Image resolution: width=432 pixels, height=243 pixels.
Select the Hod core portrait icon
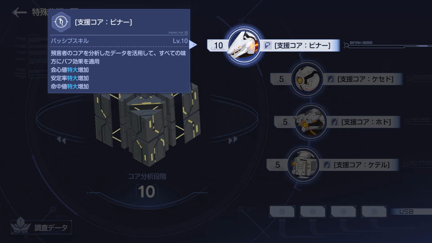310,122
